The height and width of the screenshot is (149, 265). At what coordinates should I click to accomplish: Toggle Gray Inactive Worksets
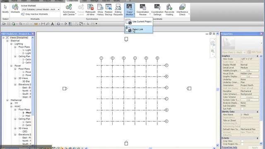click(x=34, y=14)
